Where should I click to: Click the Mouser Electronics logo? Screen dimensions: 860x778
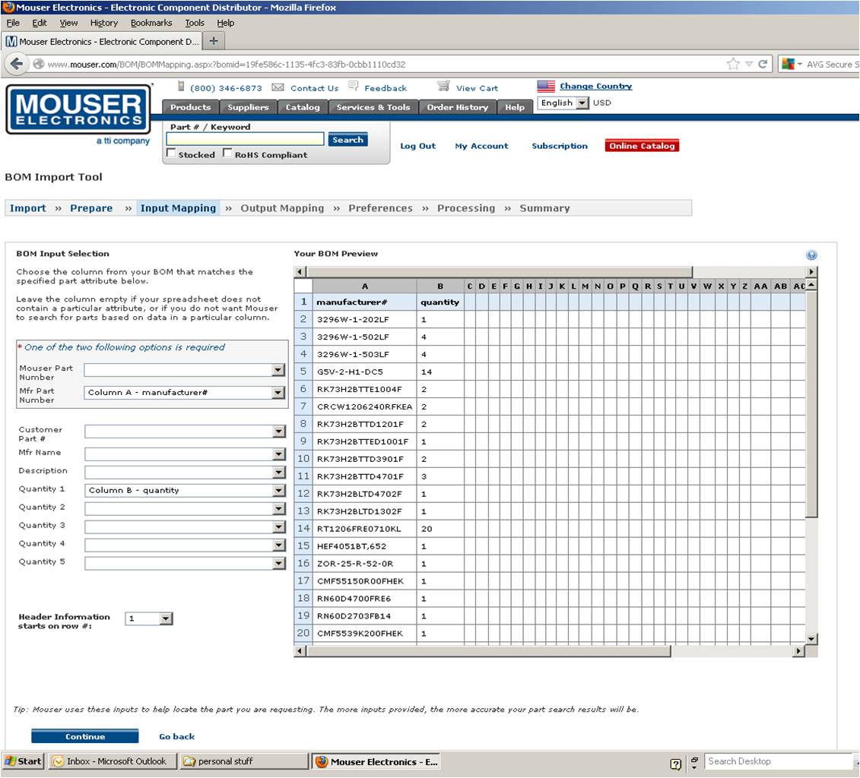[79, 109]
